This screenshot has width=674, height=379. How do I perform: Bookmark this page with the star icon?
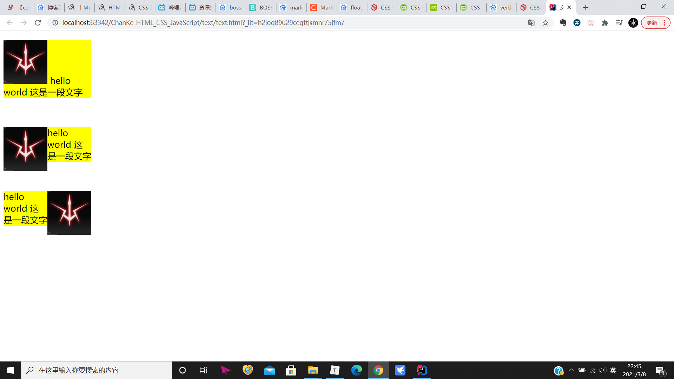[x=545, y=23]
